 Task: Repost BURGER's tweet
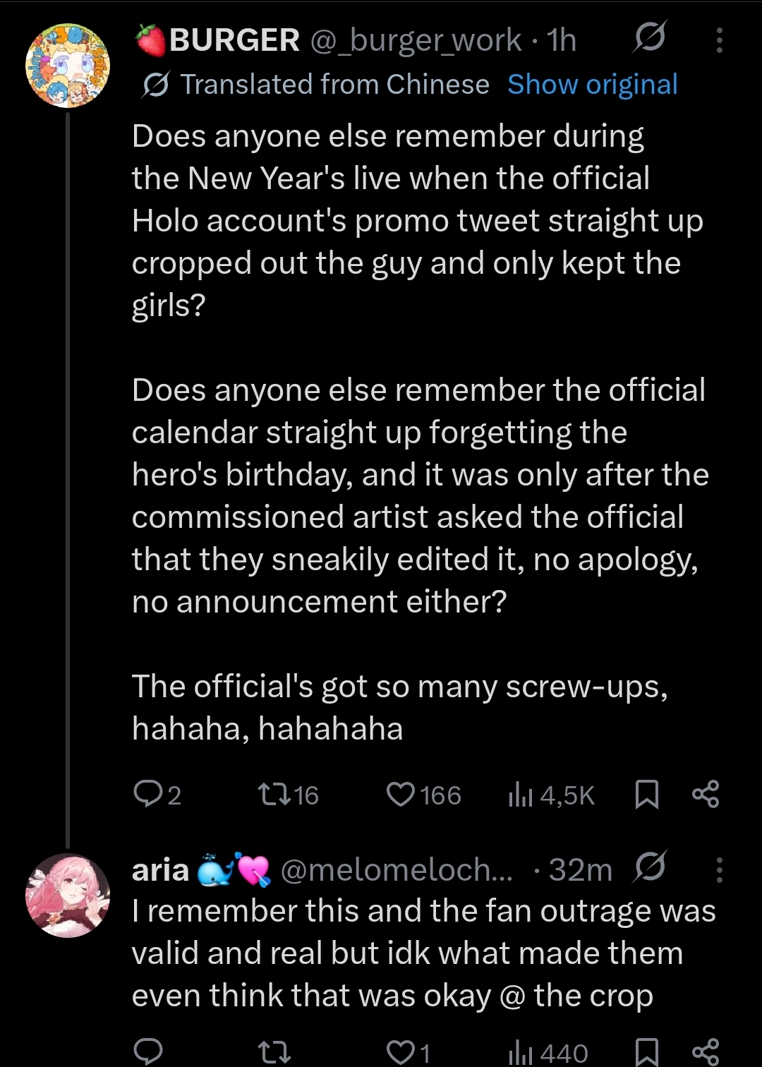pyautogui.click(x=289, y=795)
